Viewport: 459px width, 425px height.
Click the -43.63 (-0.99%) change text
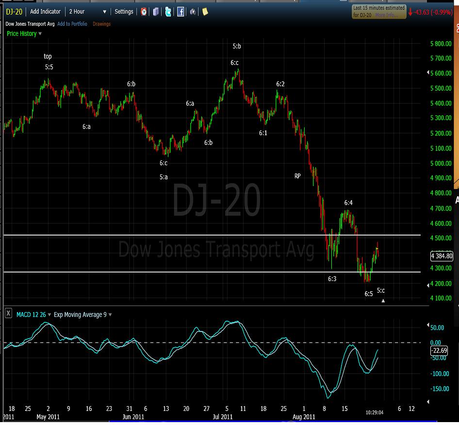[x=433, y=12]
